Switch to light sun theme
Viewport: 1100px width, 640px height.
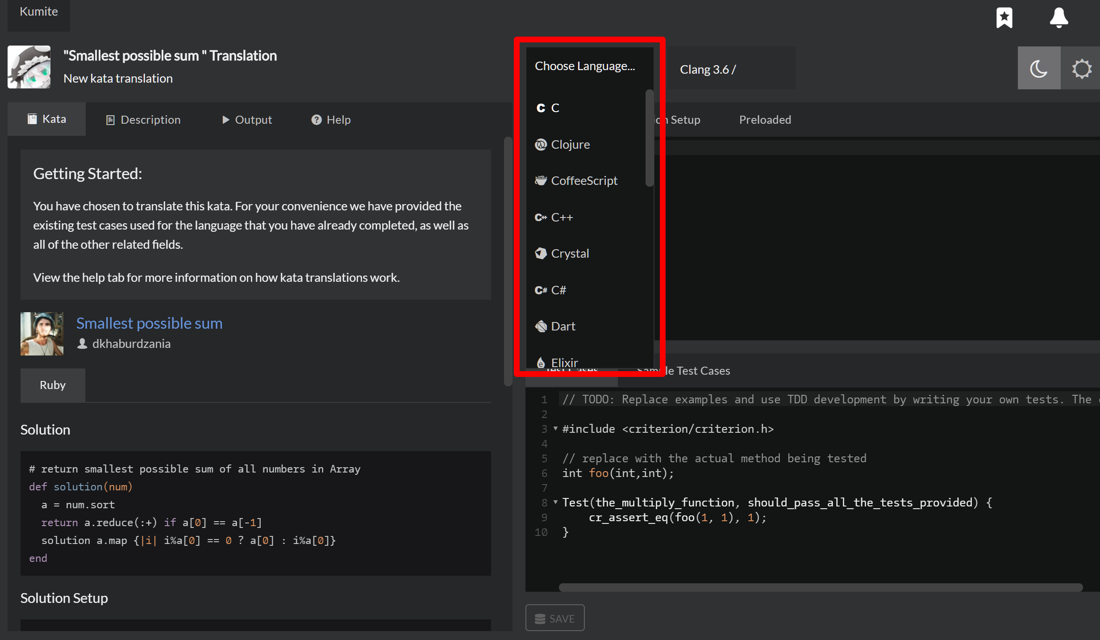[1081, 68]
